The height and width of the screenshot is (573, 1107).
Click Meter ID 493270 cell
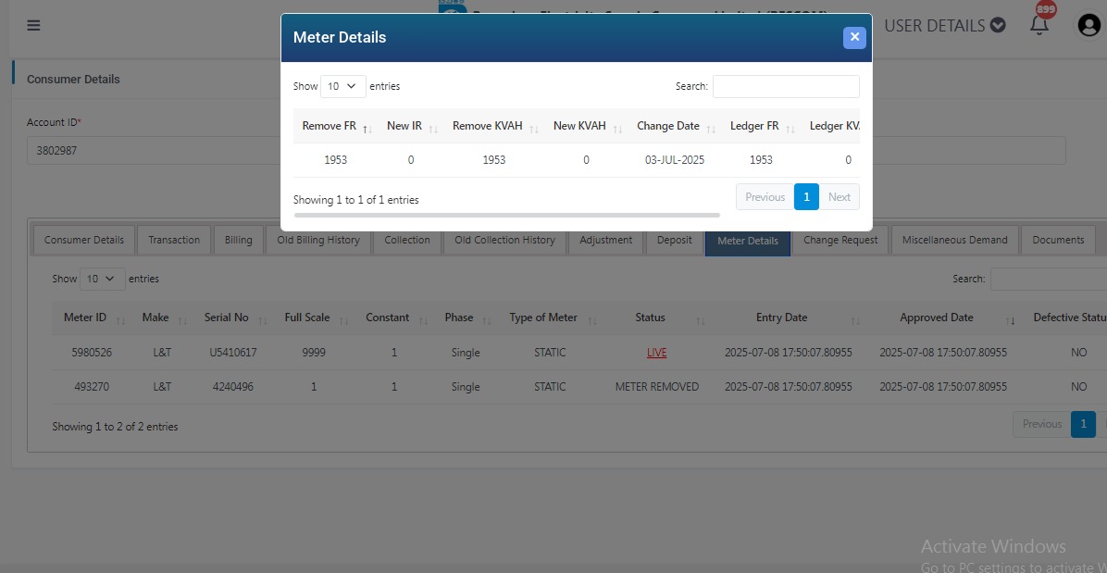[x=92, y=387]
